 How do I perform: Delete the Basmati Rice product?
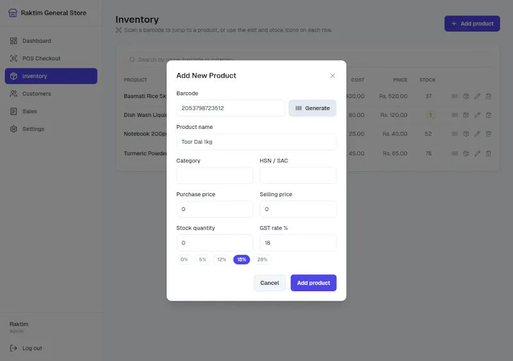point(489,96)
